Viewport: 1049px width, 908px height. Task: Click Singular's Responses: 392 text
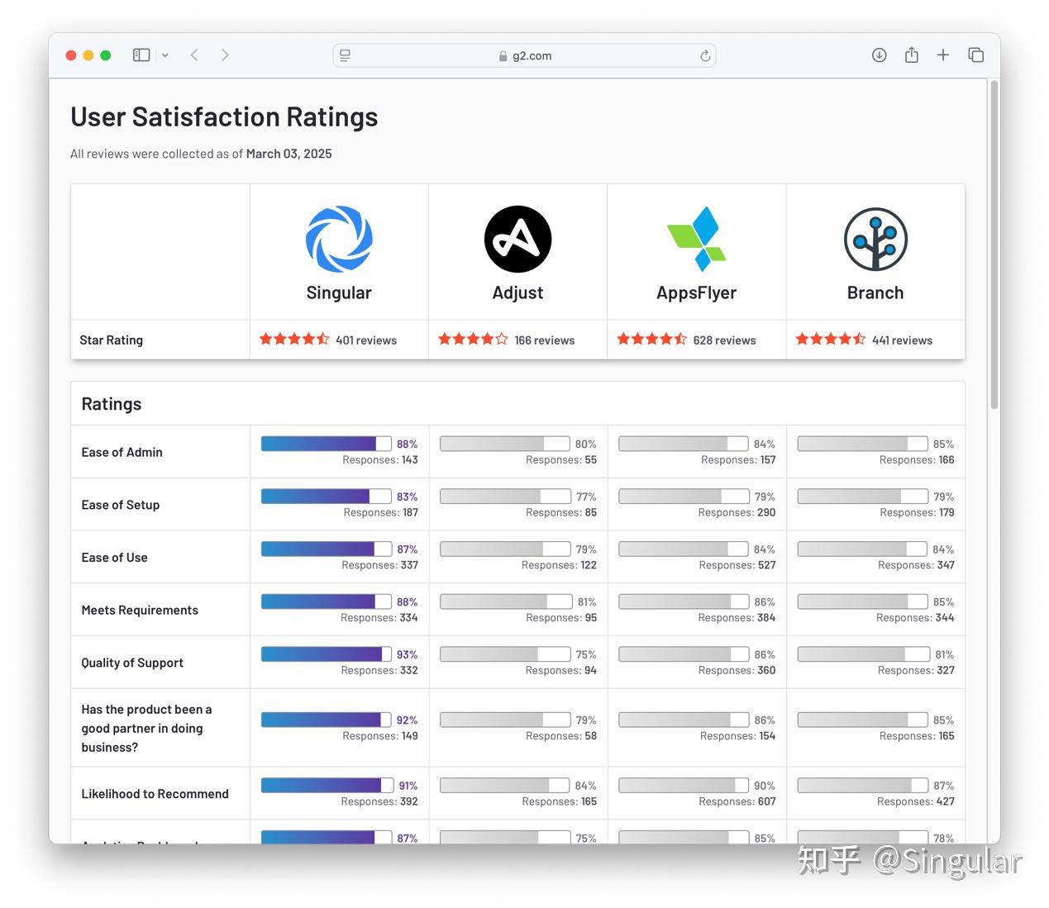pos(379,801)
